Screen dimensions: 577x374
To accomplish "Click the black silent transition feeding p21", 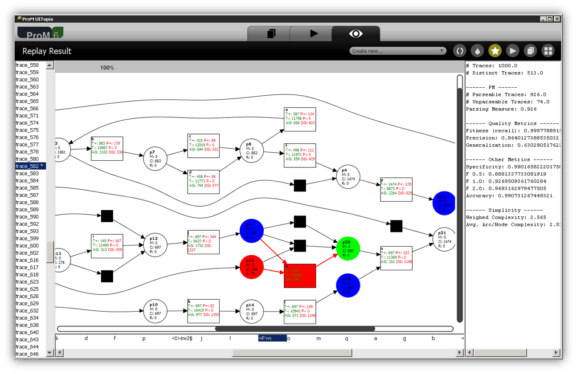I will tap(396, 226).
